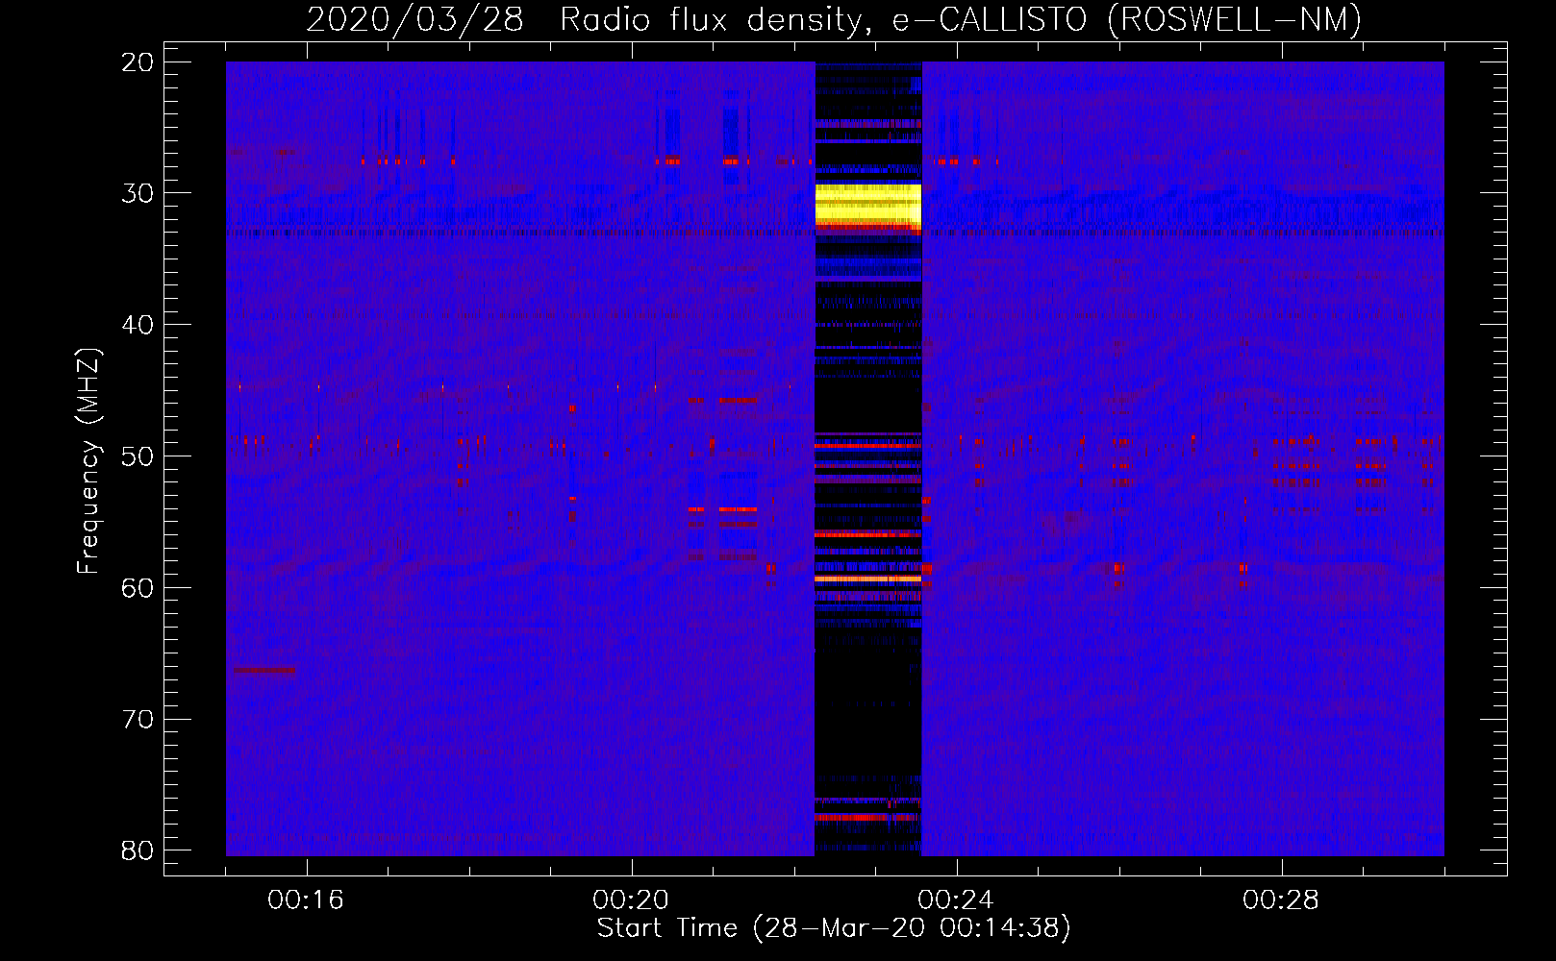Click the plot title '2020/03/28 Radio flux density'
The image size is (1556, 961).
coord(584,19)
